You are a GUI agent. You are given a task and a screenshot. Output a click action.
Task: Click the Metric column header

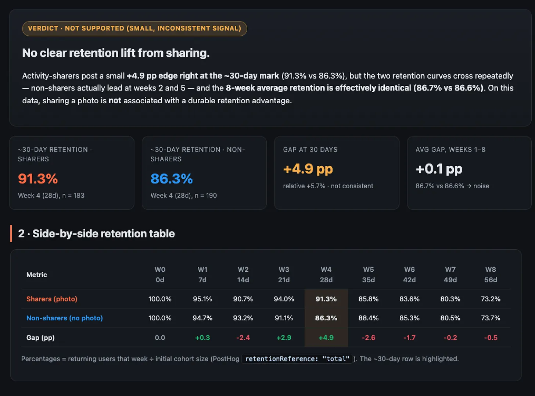tap(37, 275)
